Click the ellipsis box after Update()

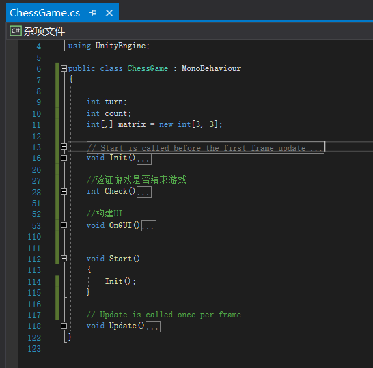(153, 326)
